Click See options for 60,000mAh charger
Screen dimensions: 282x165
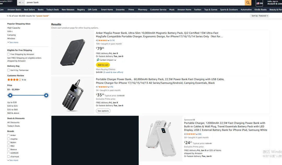coord(103,111)
